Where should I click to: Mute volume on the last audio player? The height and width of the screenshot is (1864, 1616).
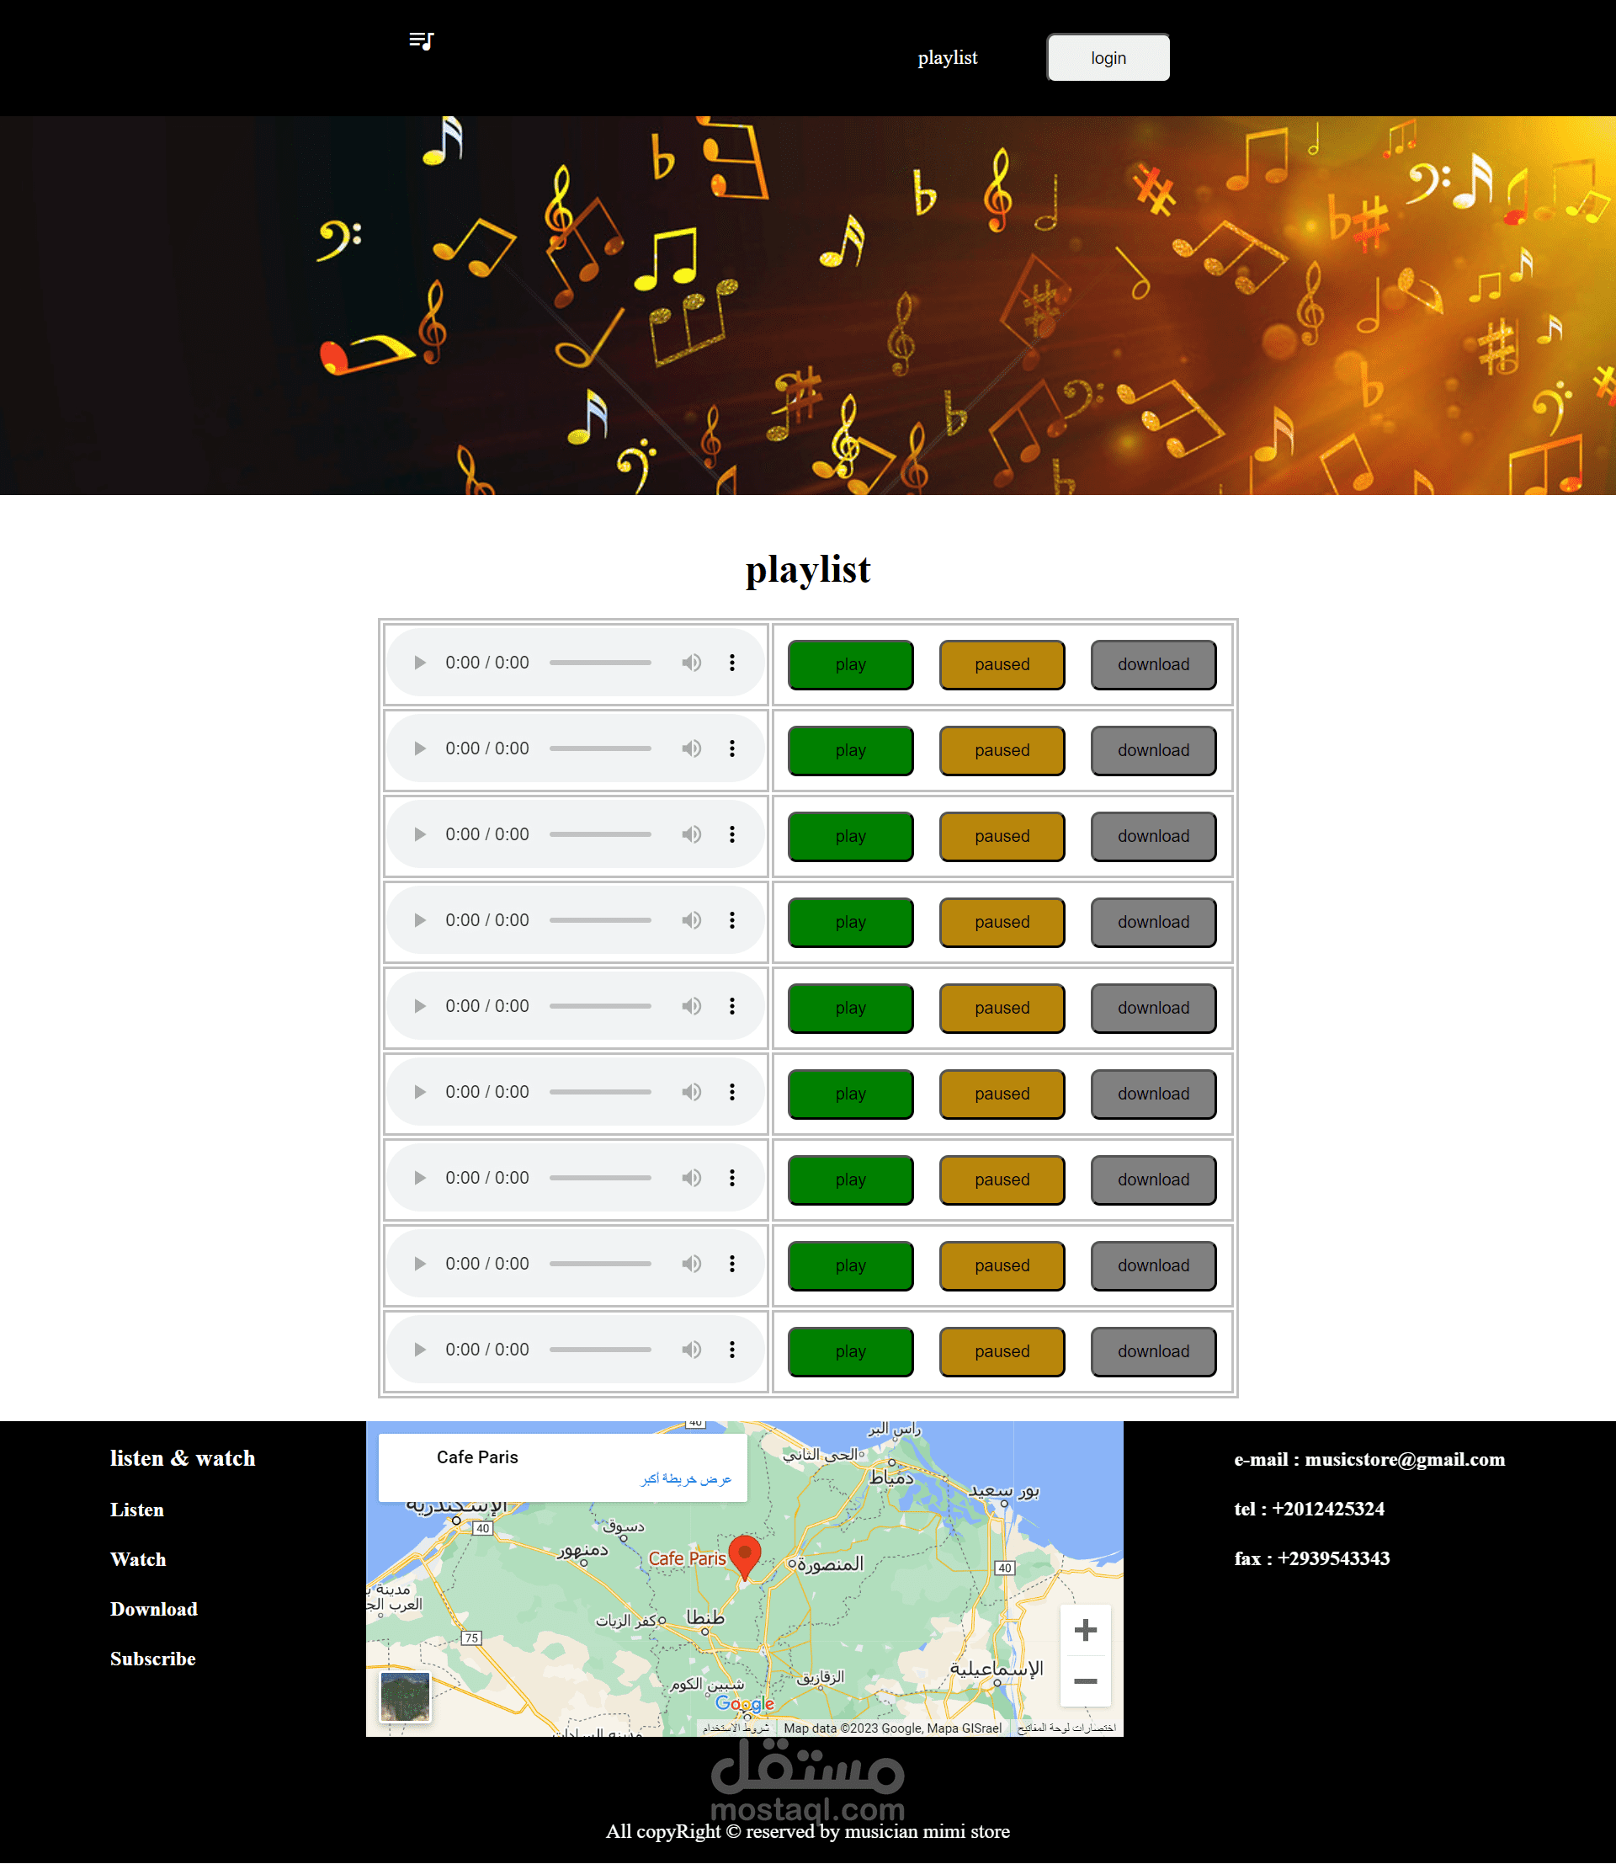coord(691,1350)
